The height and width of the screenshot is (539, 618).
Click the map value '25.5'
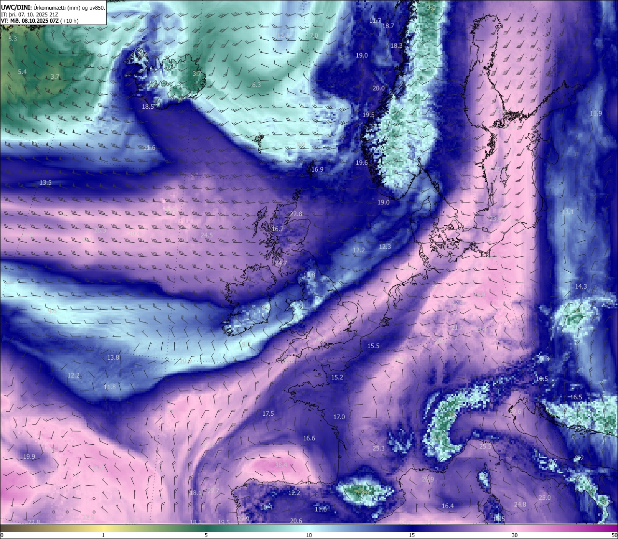pyautogui.click(x=485, y=447)
